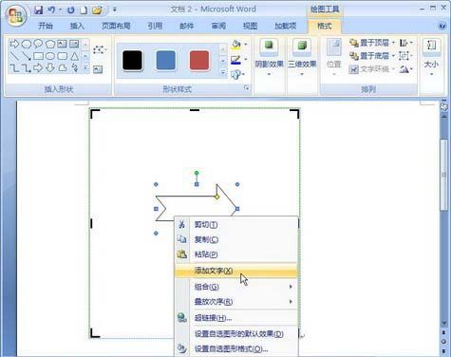Click the draw text box icon
Viewport: 451px width, 357px height.
click(x=98, y=69)
